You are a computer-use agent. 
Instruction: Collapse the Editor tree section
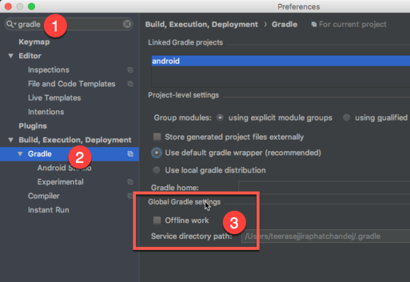11,55
